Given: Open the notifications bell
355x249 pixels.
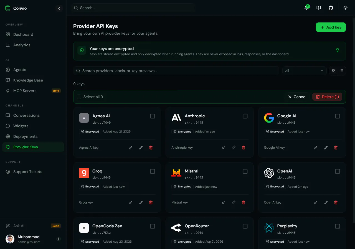Looking at the screenshot, I should pyautogui.click(x=306, y=8).
